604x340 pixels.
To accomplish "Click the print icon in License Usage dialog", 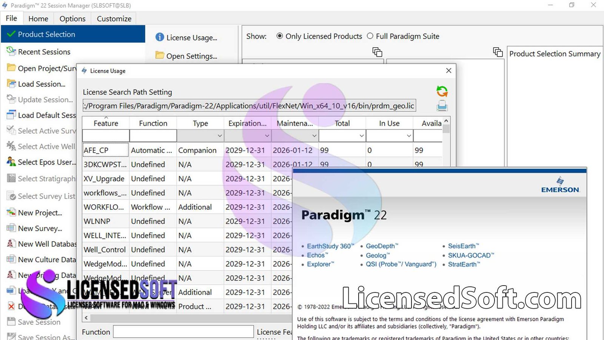I will tap(442, 105).
